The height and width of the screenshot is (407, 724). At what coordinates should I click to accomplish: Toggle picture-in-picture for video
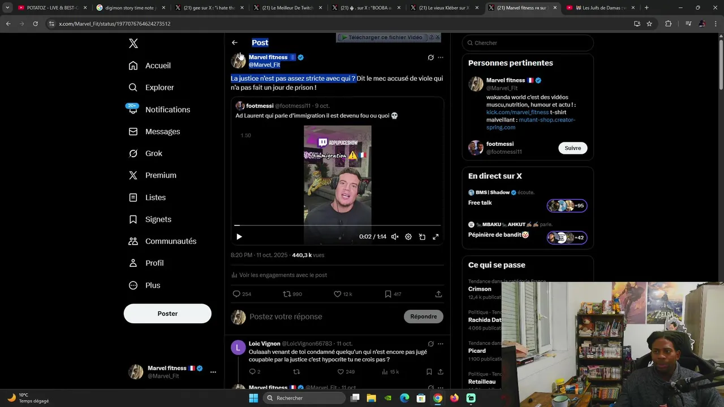(422, 237)
